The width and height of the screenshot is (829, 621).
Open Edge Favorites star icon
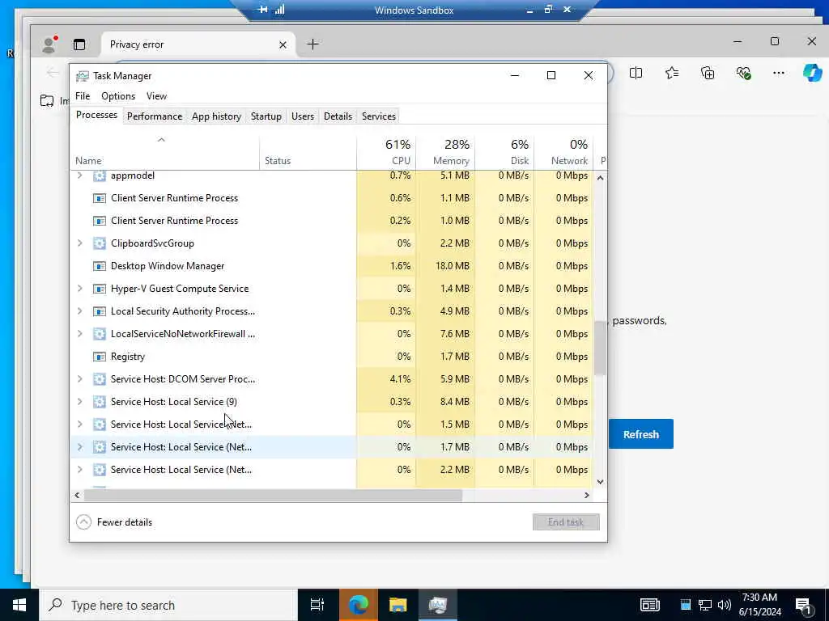point(672,73)
